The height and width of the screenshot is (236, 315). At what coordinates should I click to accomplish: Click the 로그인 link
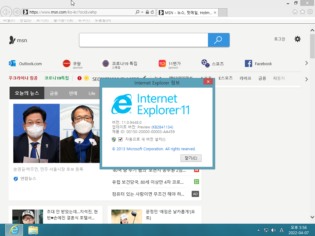pyautogui.click(x=280, y=39)
